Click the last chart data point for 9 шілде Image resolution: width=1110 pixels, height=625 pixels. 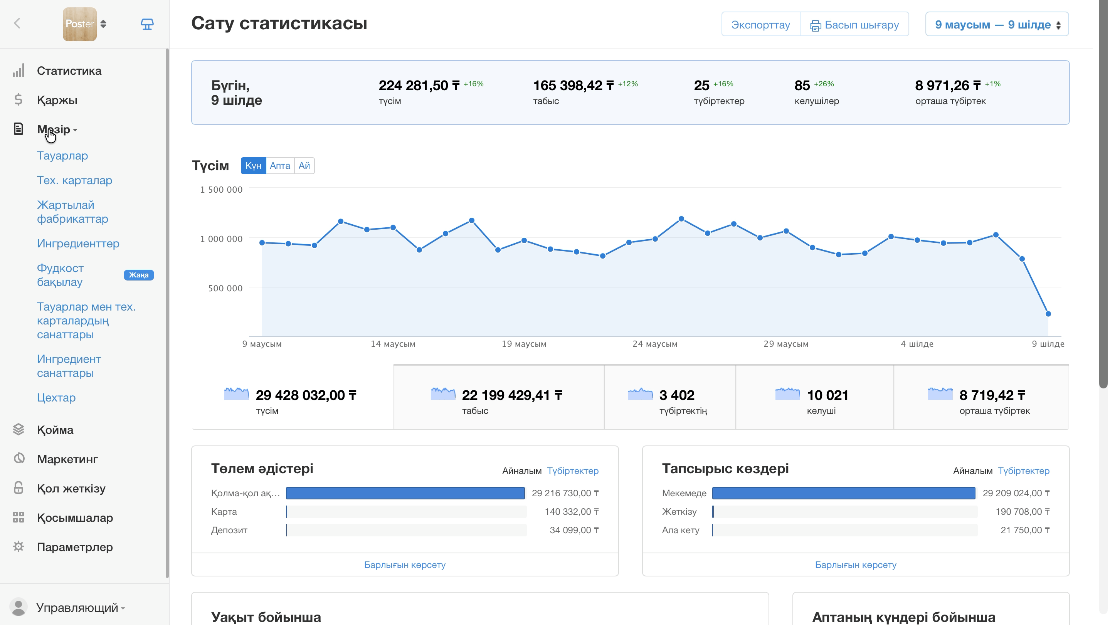pyautogui.click(x=1048, y=314)
